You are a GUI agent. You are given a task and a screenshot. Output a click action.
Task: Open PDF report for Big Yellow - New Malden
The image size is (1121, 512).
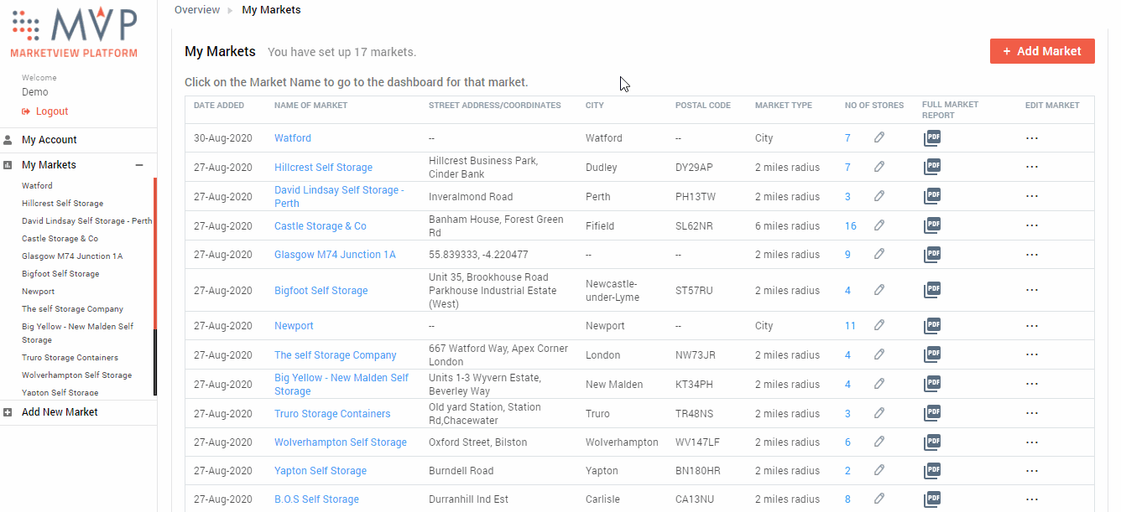click(x=932, y=384)
